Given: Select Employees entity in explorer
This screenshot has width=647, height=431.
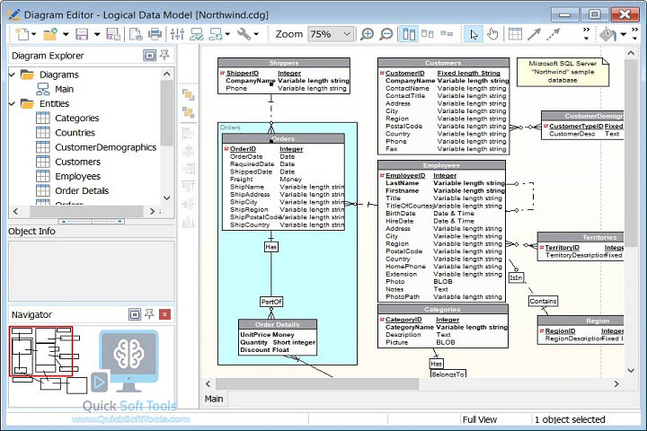Looking at the screenshot, I should 77,176.
